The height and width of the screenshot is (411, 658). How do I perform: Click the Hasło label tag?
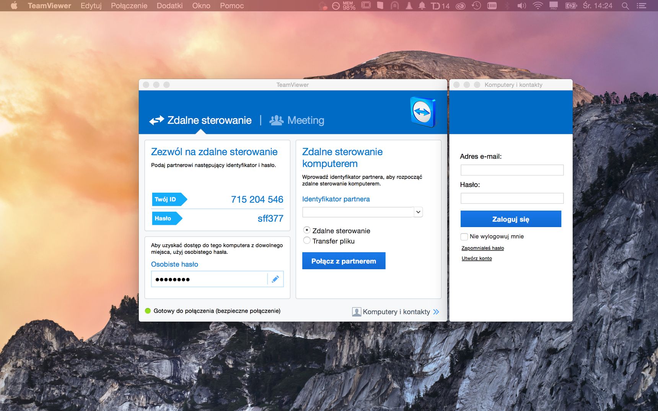(x=167, y=218)
